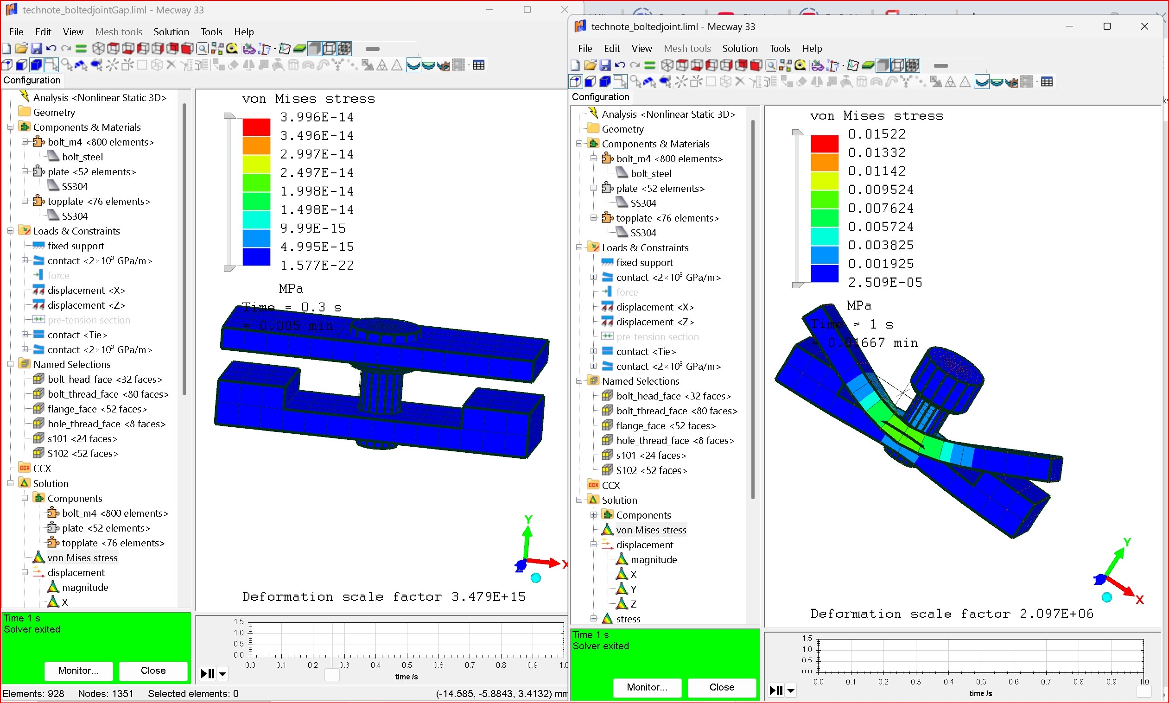Click Solve (green equals) icon in right Mecway window
The height and width of the screenshot is (703, 1169).
[650, 65]
